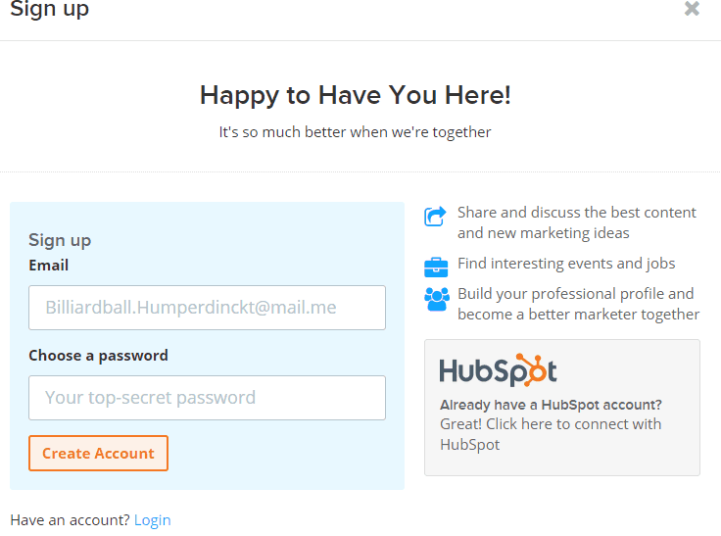Screen dimensions: 721x536
Task: Click 'Click here to connect with HubSpot' text
Action: (551, 434)
